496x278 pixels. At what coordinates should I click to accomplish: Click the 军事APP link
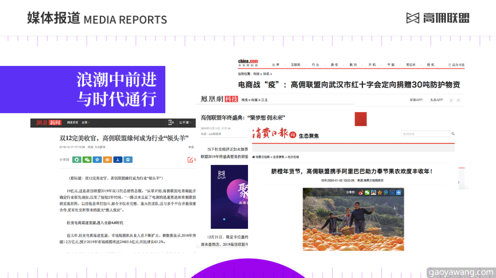pos(416,100)
